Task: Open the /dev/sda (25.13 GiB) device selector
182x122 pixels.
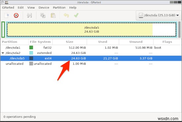Action: click(x=159, y=15)
